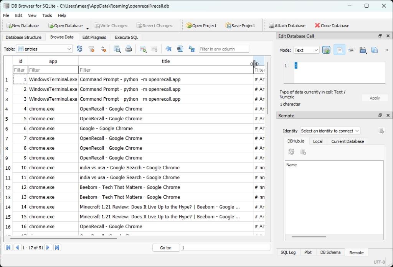Click the Filter box under the app column
This screenshot has width=393, height=267.
pyautogui.click(x=53, y=70)
